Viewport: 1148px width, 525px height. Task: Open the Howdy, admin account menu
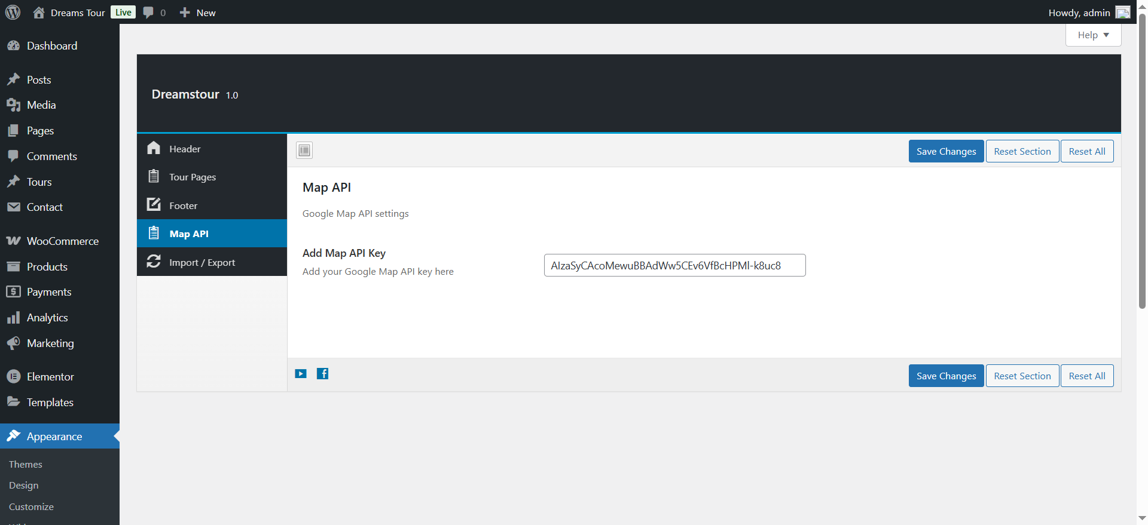[x=1079, y=13]
